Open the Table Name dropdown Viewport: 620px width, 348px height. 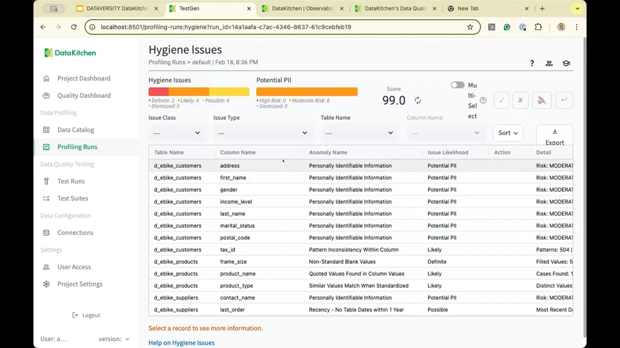pyautogui.click(x=359, y=133)
